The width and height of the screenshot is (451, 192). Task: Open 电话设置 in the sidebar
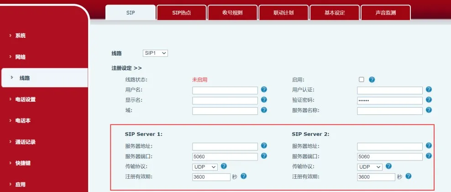pyautogui.click(x=26, y=99)
